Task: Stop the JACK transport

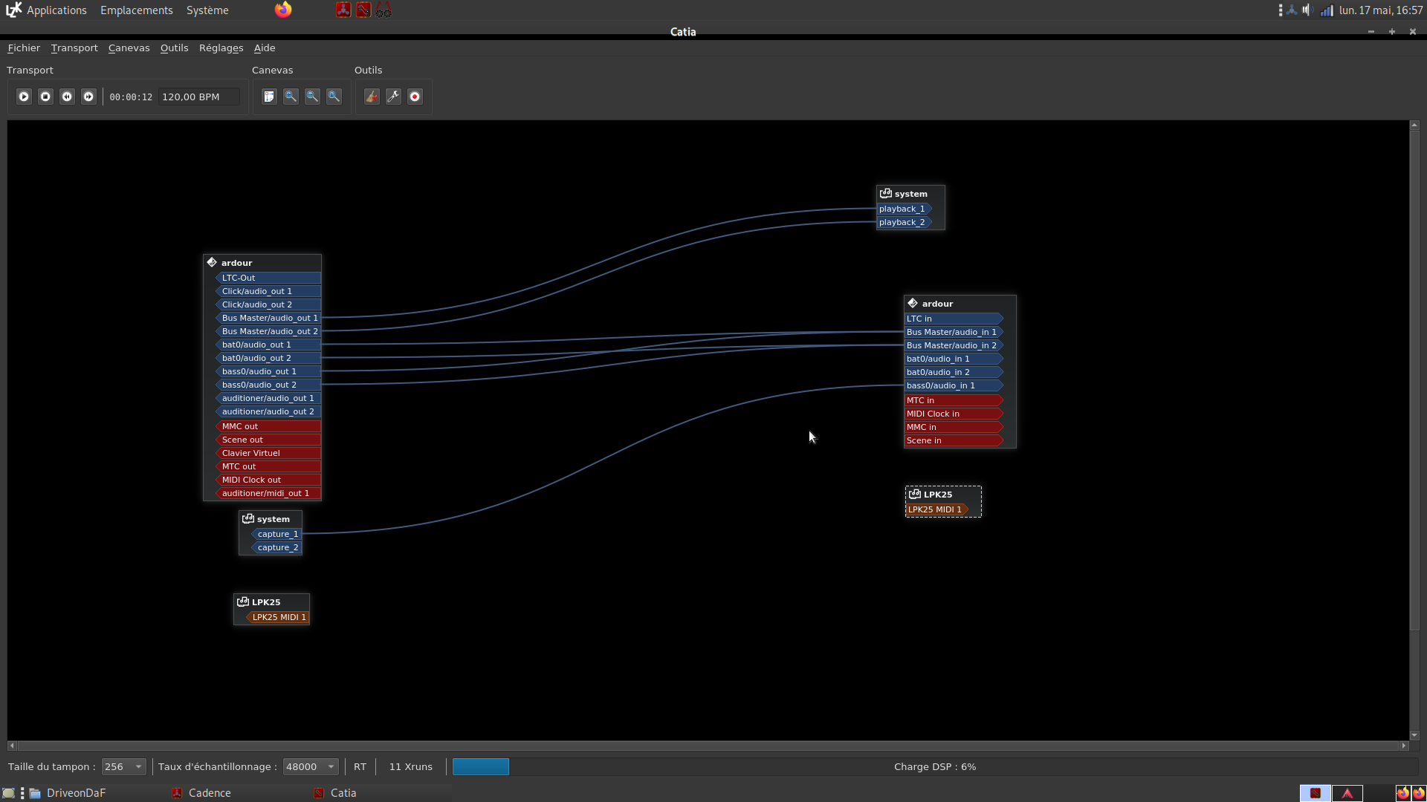Action: click(x=45, y=97)
